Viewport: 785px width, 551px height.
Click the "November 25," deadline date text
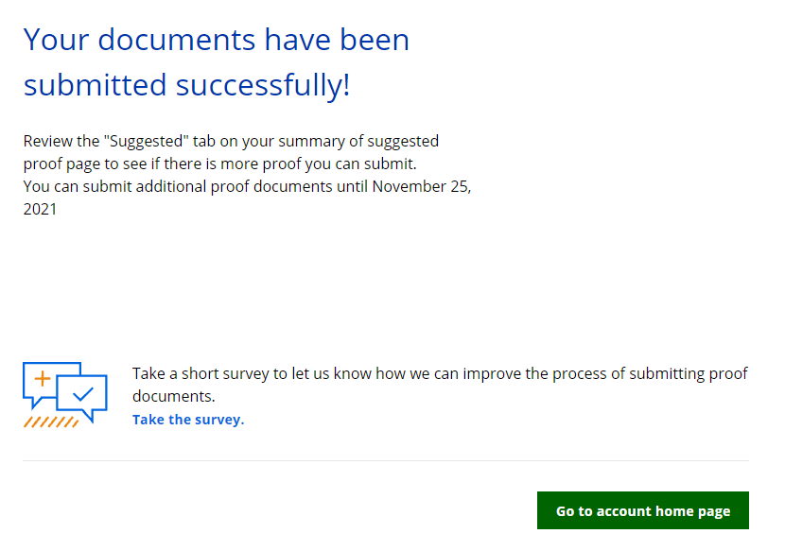[x=422, y=186]
